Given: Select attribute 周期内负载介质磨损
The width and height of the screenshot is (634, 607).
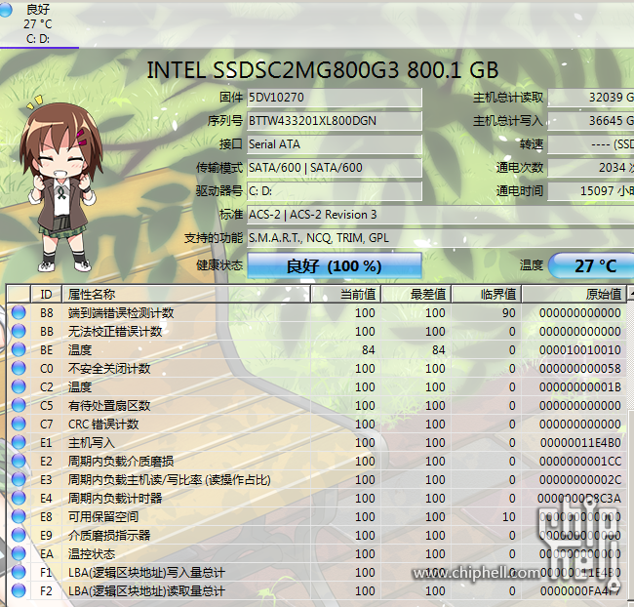Looking at the screenshot, I should (x=121, y=462).
